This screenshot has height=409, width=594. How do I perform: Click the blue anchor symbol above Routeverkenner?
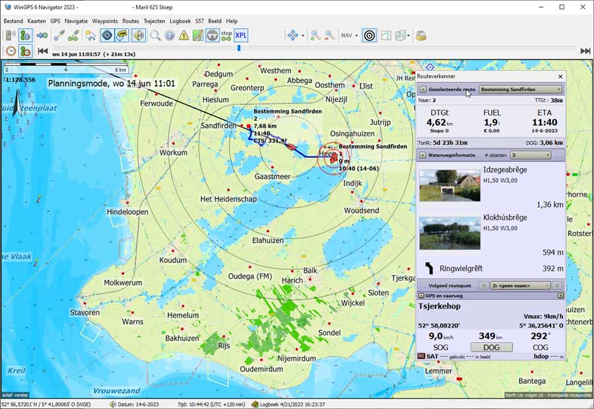click(430, 67)
